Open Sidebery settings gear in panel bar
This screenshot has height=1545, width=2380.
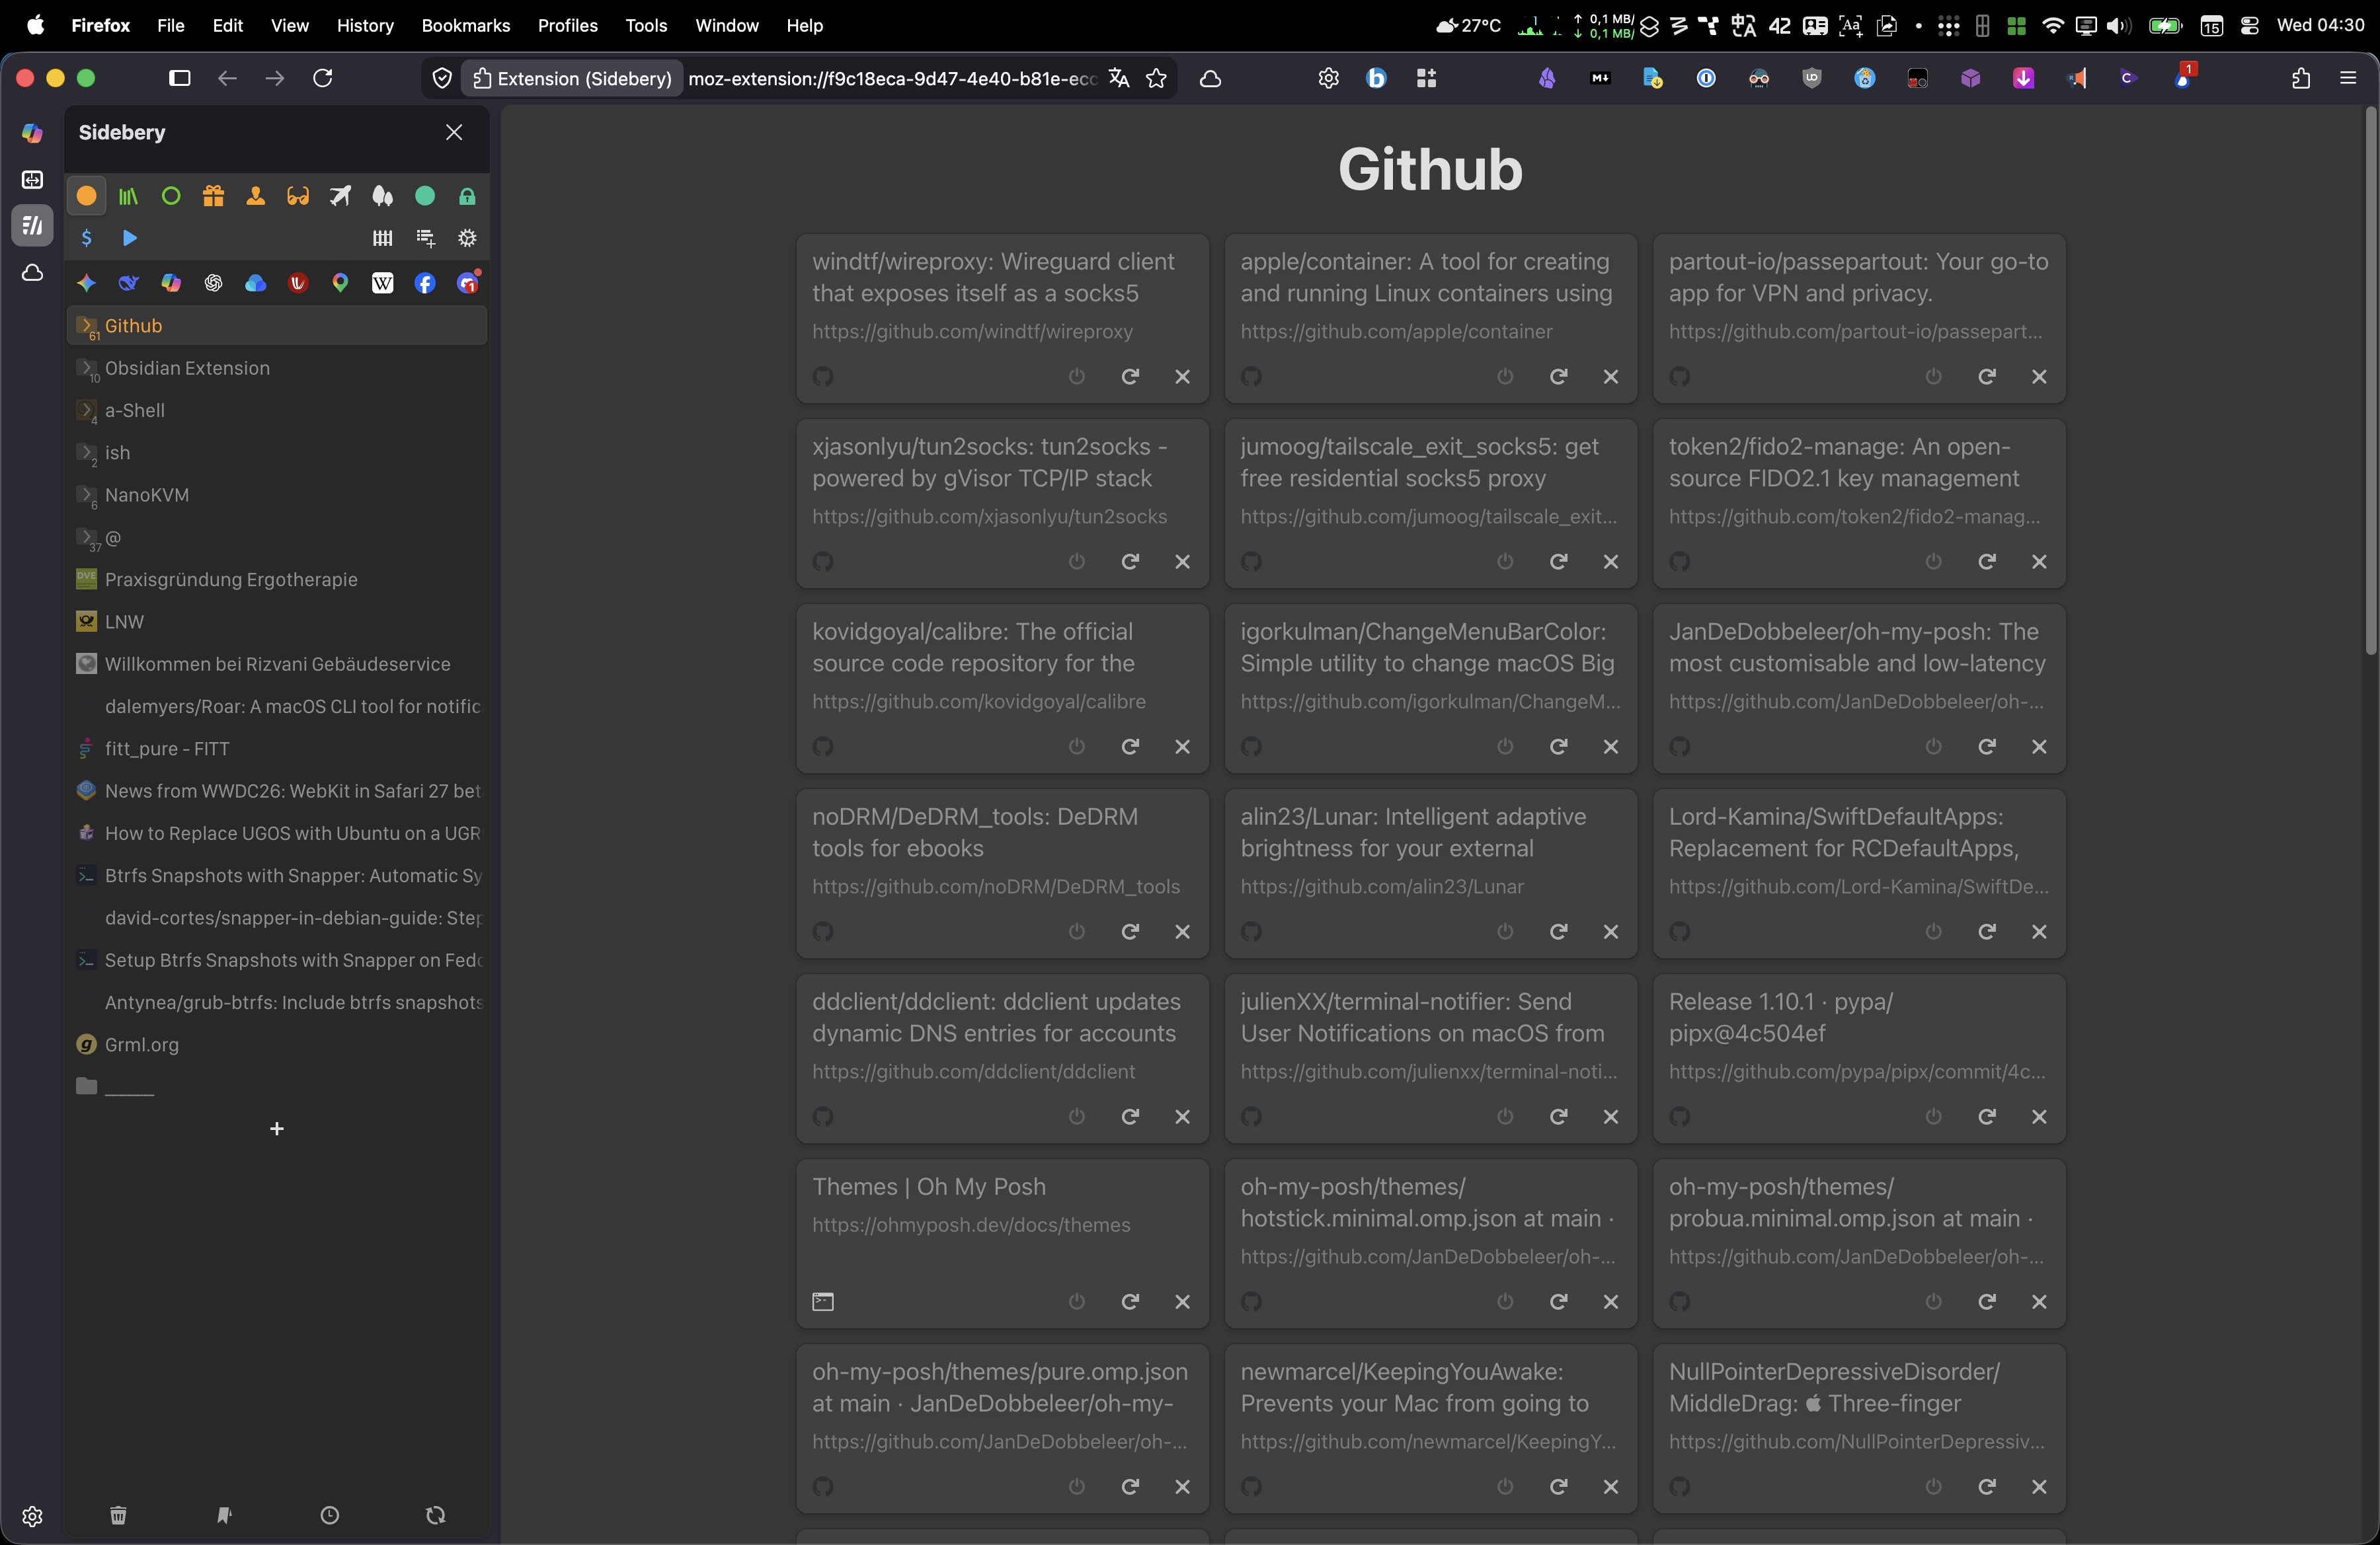coord(467,238)
